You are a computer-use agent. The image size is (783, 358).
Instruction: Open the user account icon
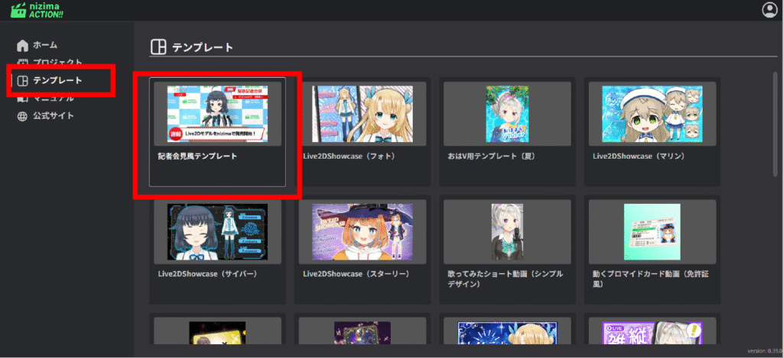769,10
